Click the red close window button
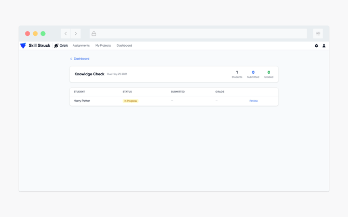This screenshot has height=217, width=348. [28, 34]
